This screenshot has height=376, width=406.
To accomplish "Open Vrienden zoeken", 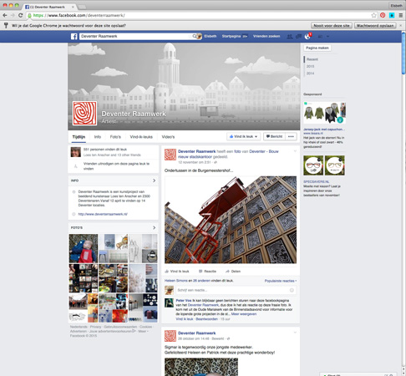I will pos(266,36).
